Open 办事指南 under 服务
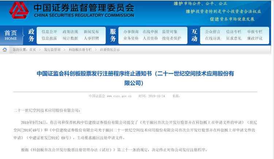Screen dimensions: 274x159 point(131,32)
